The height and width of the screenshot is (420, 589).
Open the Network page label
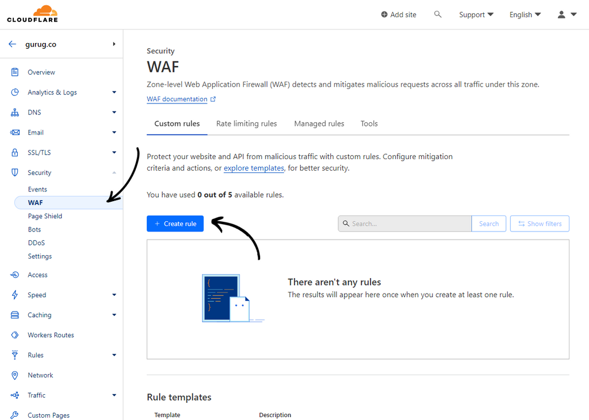click(x=41, y=375)
